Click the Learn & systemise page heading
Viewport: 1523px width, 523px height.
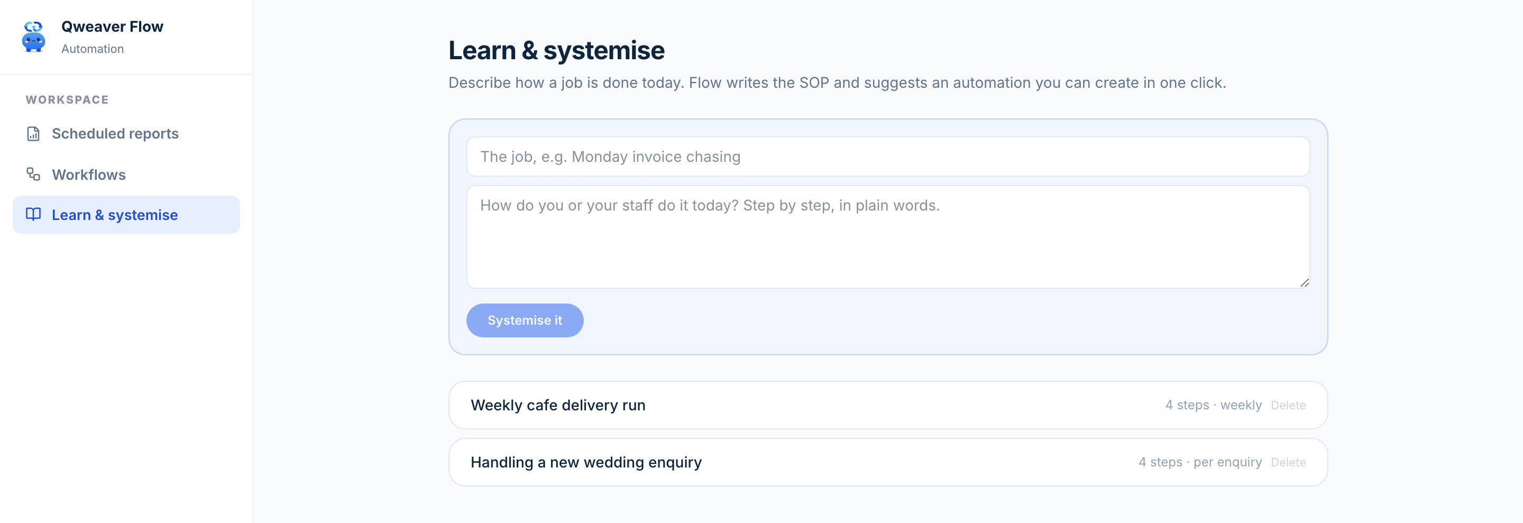(x=556, y=50)
